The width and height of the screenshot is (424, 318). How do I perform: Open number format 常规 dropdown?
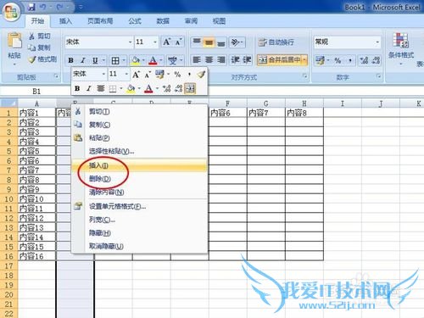point(377,42)
